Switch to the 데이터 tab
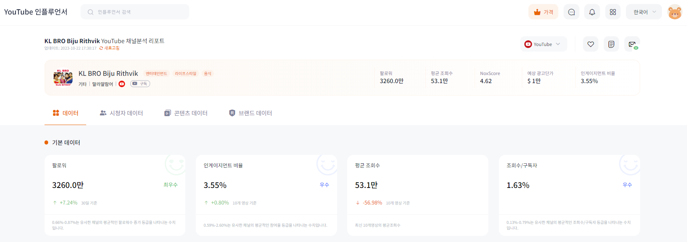The image size is (687, 242). [x=66, y=113]
